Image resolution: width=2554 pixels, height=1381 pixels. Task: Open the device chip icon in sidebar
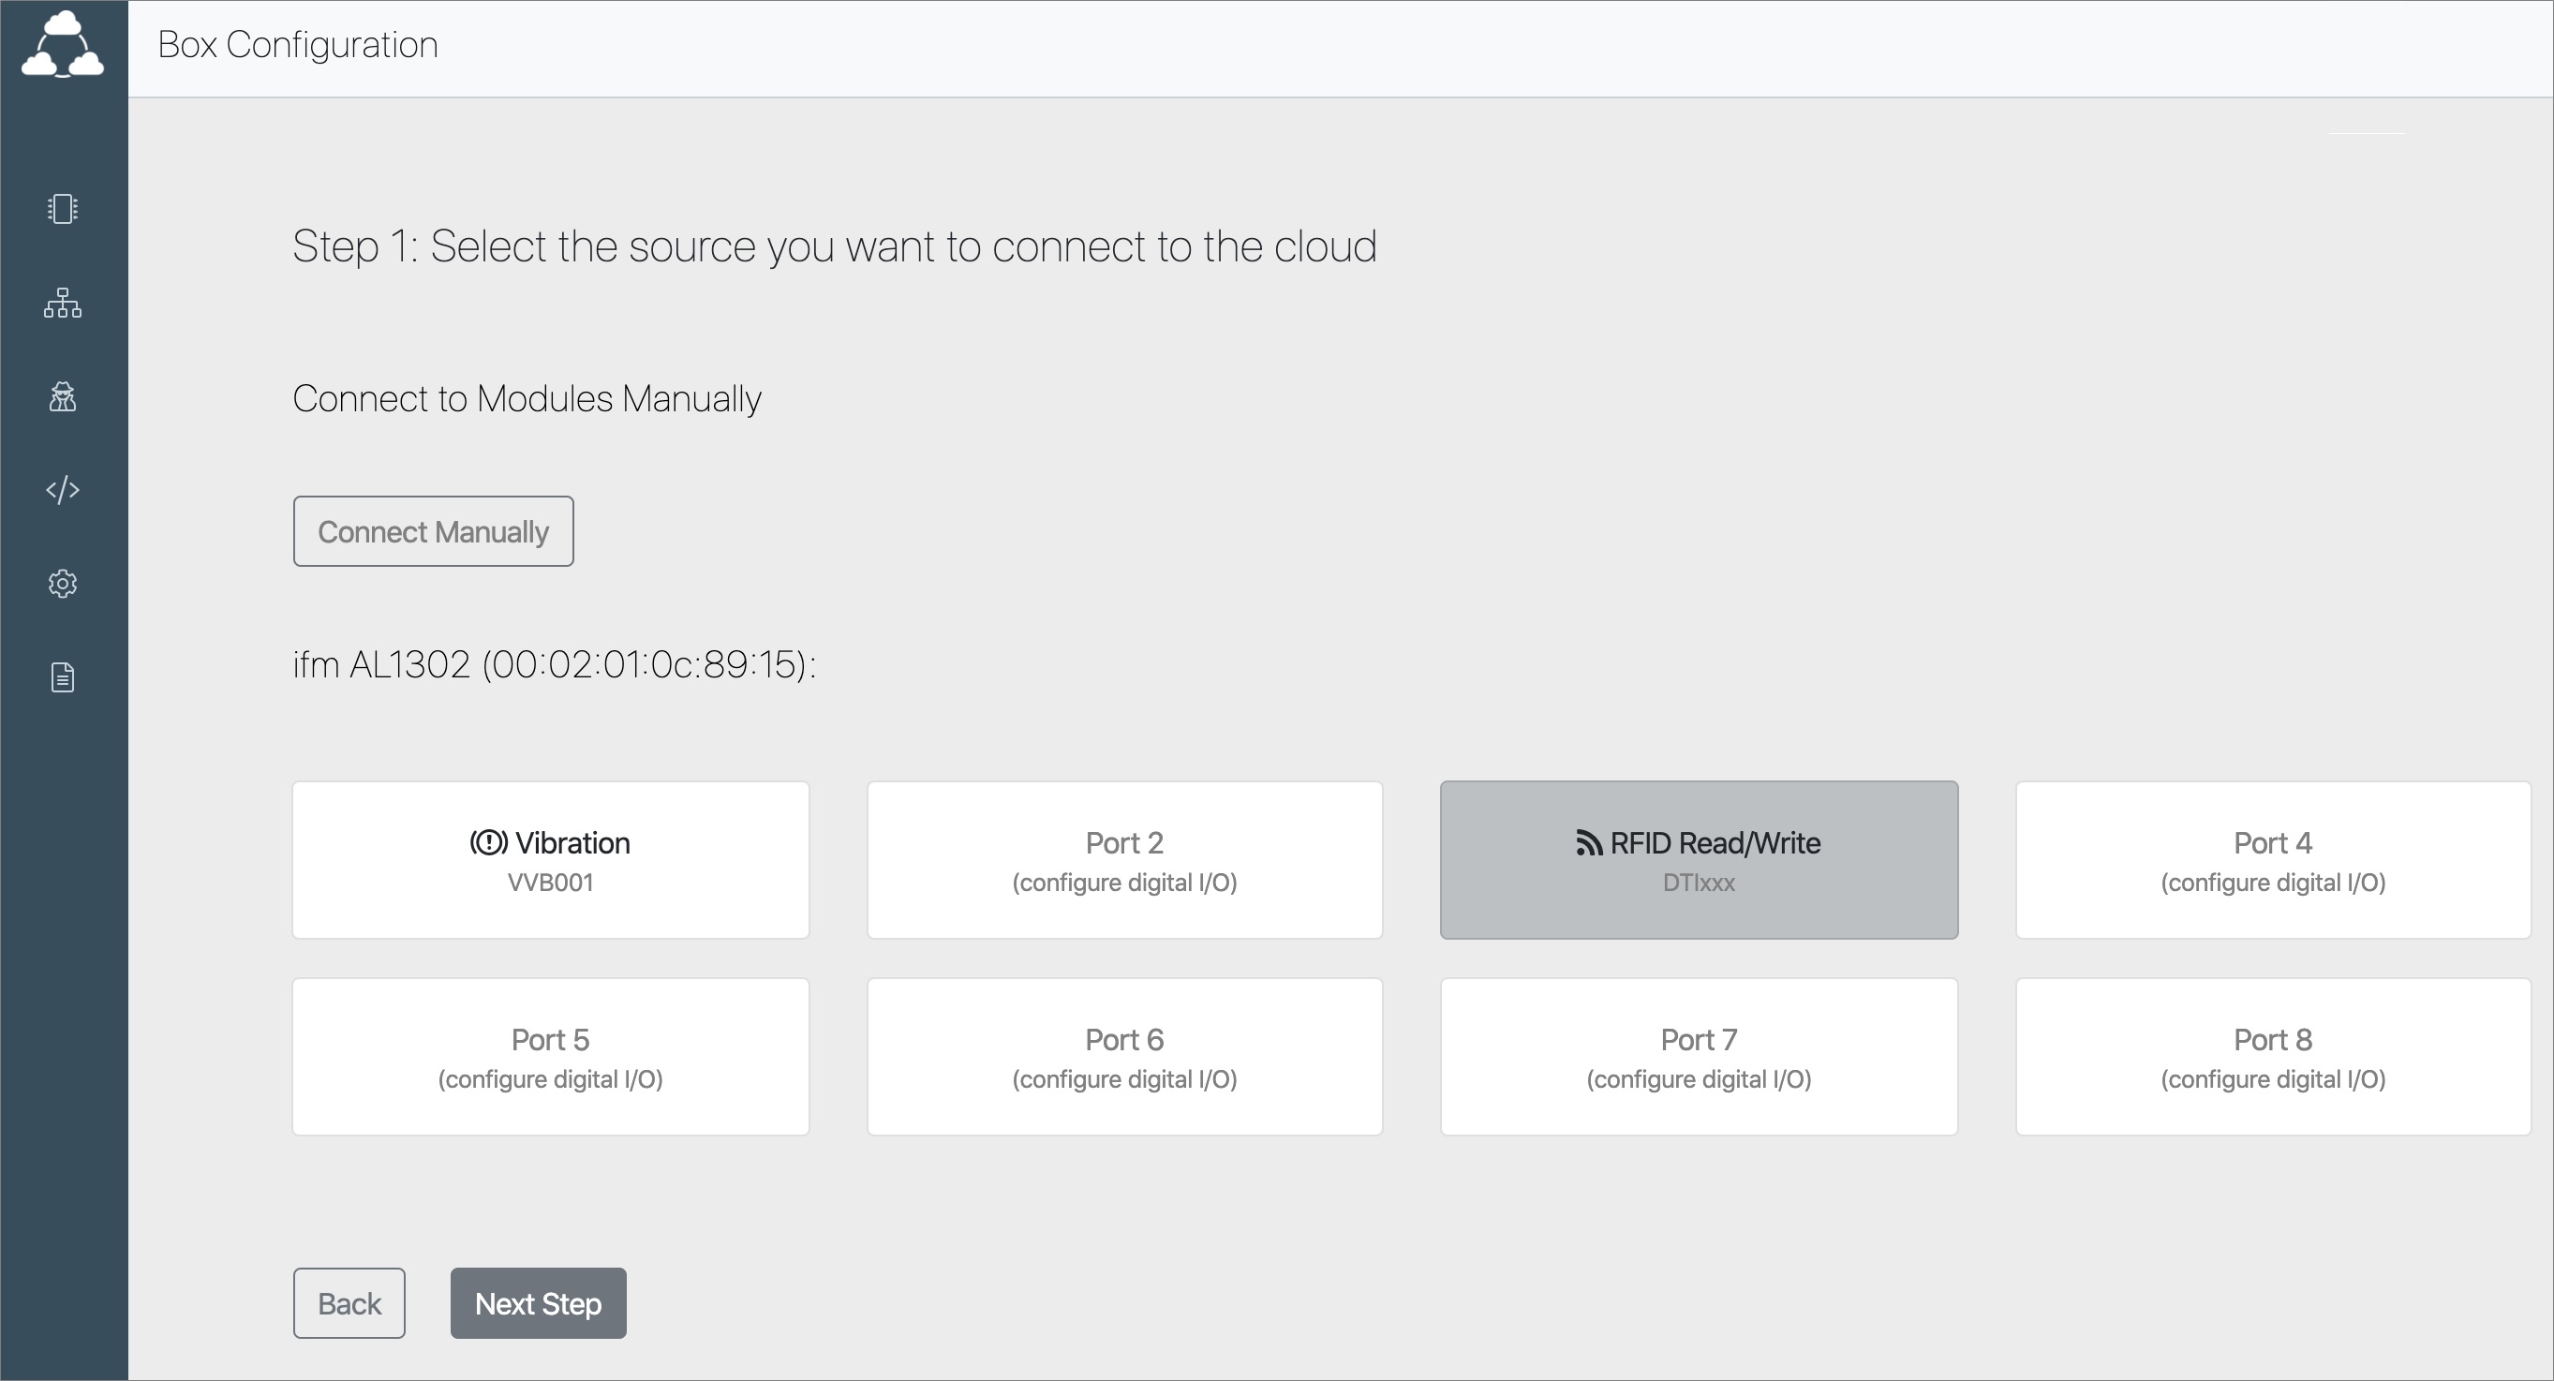[x=63, y=208]
